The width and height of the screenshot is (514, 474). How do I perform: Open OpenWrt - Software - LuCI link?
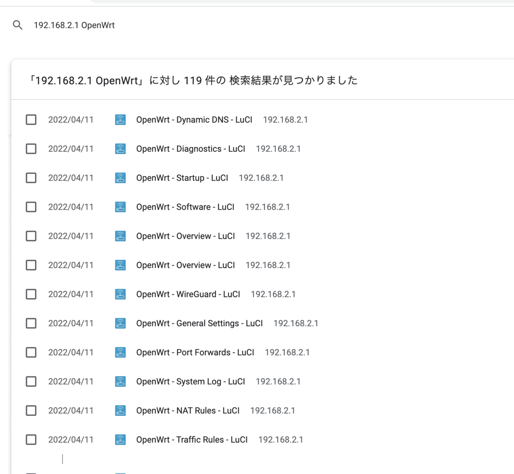point(185,207)
